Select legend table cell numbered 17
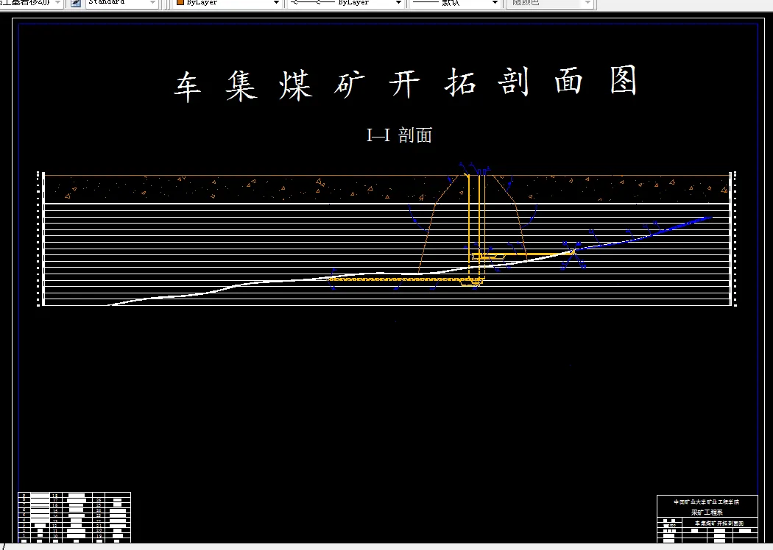This screenshot has width=773, height=550. 56,500
